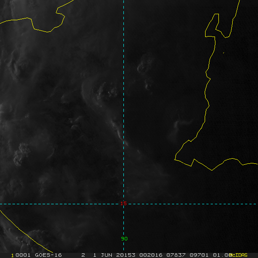Click the cyan dashed latitude line
This screenshot has height=258, width=258.
click(64, 204)
